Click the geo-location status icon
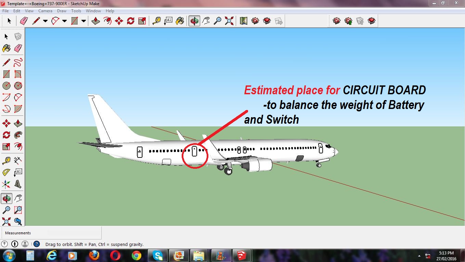Image resolution: width=465 pixels, height=262 pixels. point(4,244)
